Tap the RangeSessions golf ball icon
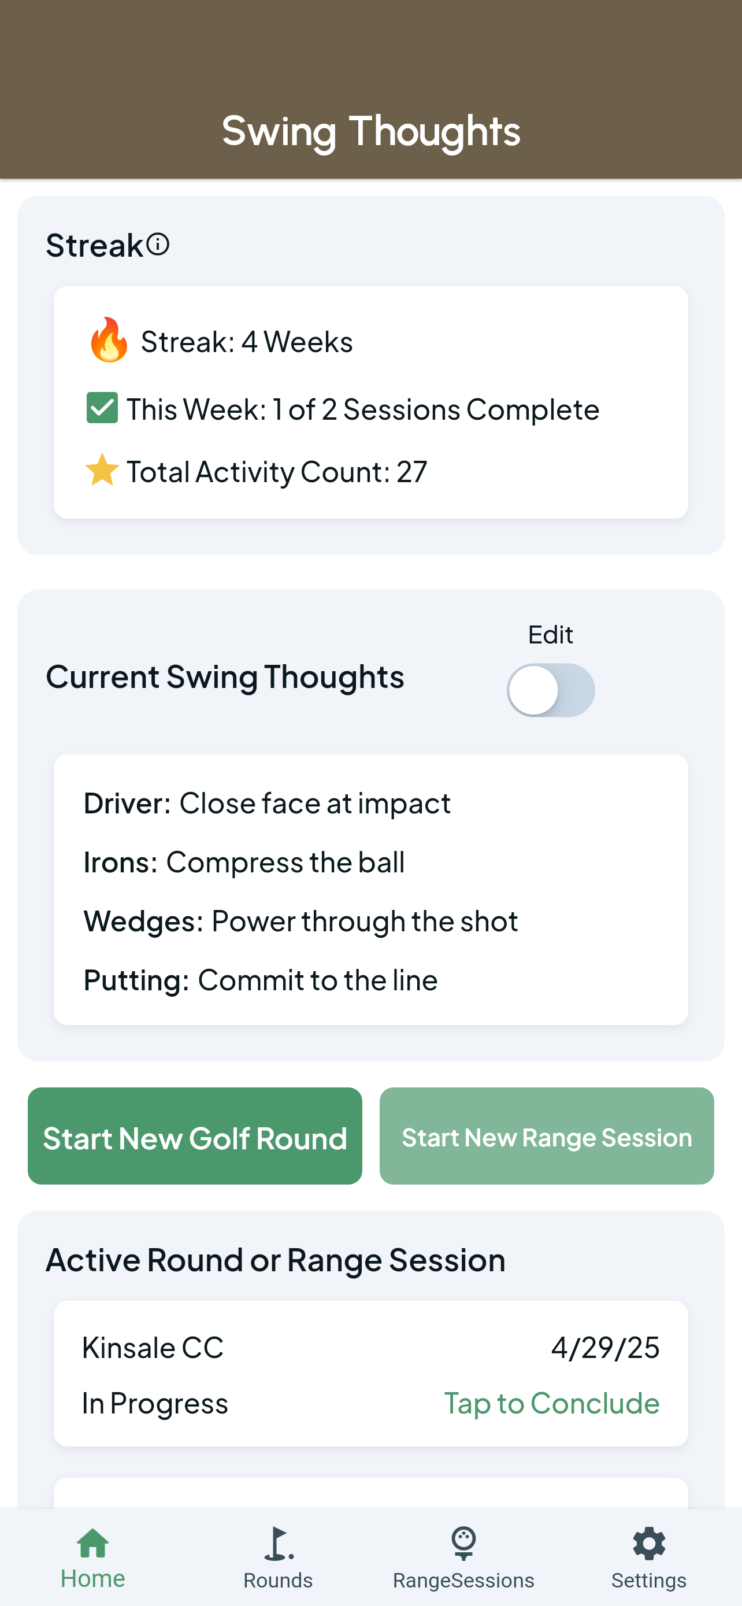 point(463,1544)
